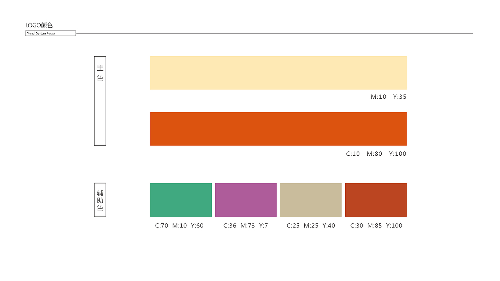Screen dimensions: 500x281
Task: Click the pale cream main color swatch
Action: click(x=278, y=73)
